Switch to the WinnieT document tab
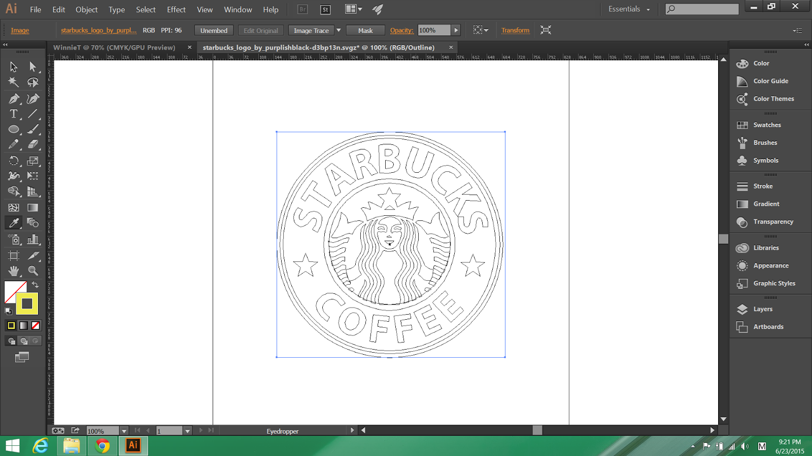The width and height of the screenshot is (812, 456). tap(114, 47)
